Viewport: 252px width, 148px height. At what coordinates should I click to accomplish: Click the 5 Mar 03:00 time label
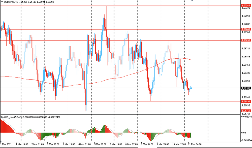100,144
